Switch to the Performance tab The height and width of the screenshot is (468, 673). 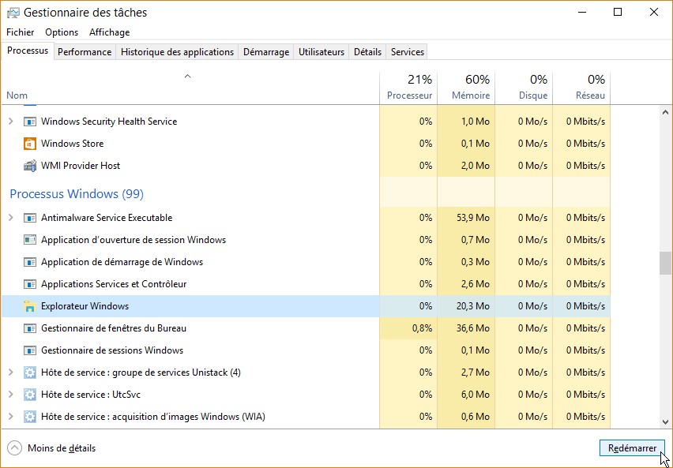(x=85, y=52)
